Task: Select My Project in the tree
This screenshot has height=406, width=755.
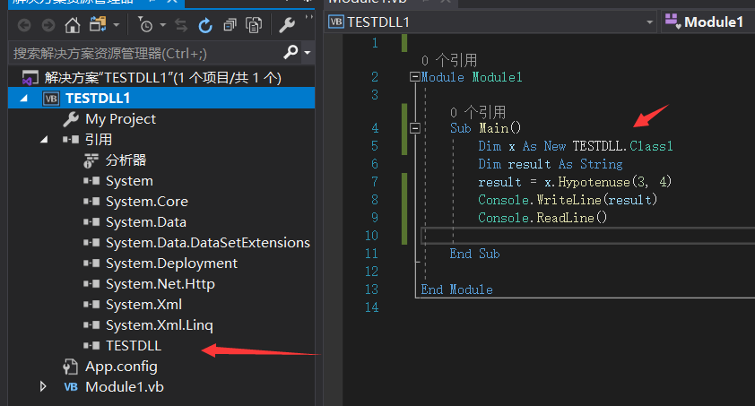Action: pyautogui.click(x=120, y=119)
